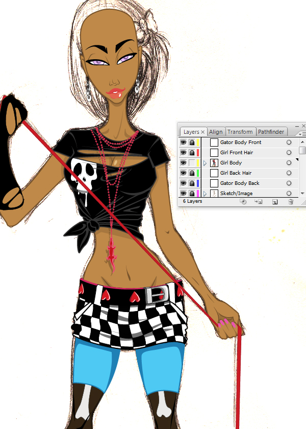Lock the Girl Body layer
This screenshot has width=306, height=429.
click(192, 163)
